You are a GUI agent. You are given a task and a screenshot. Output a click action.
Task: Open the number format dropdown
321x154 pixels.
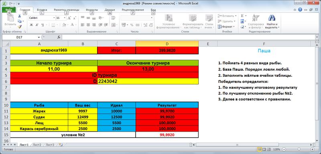(x=152, y=18)
